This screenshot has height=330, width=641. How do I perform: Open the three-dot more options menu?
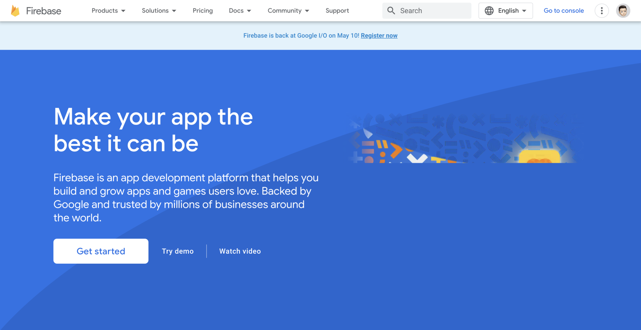tap(601, 11)
